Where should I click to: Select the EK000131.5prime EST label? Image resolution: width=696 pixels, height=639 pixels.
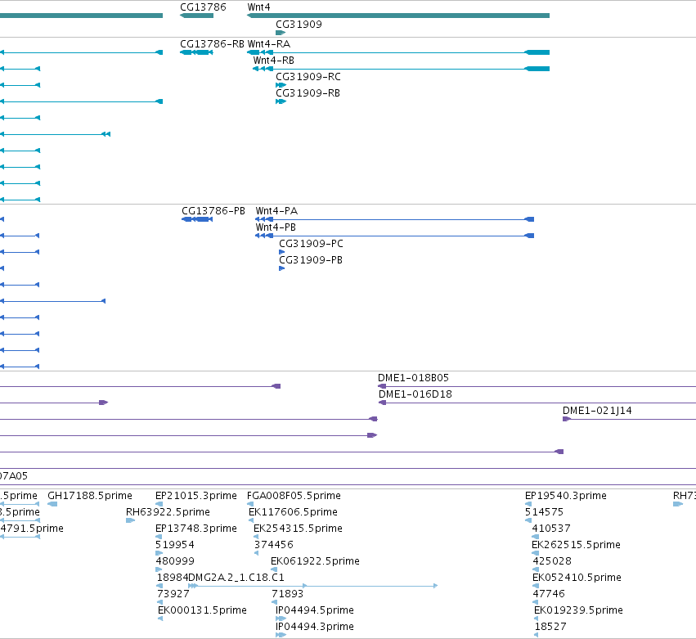[x=202, y=610]
